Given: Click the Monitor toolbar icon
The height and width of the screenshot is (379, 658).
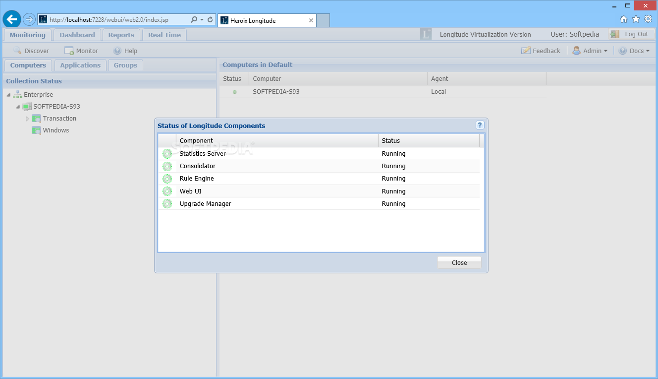Looking at the screenshot, I should tap(69, 51).
